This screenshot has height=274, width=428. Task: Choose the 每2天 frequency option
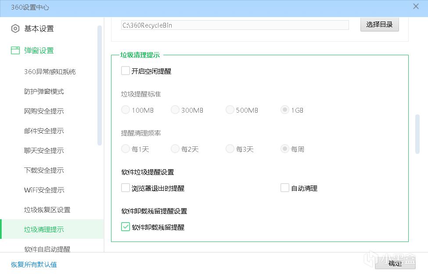click(175, 149)
